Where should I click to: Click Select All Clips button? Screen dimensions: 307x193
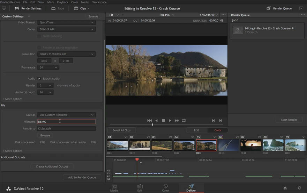pos(122,130)
